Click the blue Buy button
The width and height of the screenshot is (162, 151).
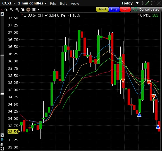pyautogui.click(x=114, y=9)
